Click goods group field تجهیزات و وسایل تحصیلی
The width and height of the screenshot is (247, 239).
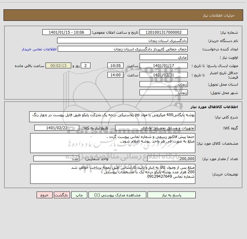(155, 128)
